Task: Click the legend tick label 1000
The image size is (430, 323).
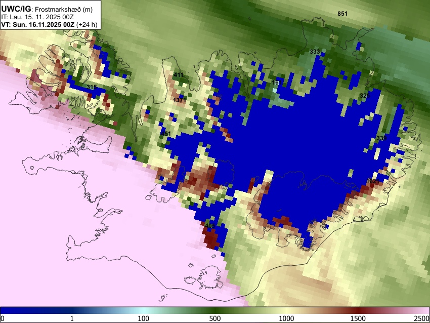Action: pyautogui.click(x=286, y=318)
